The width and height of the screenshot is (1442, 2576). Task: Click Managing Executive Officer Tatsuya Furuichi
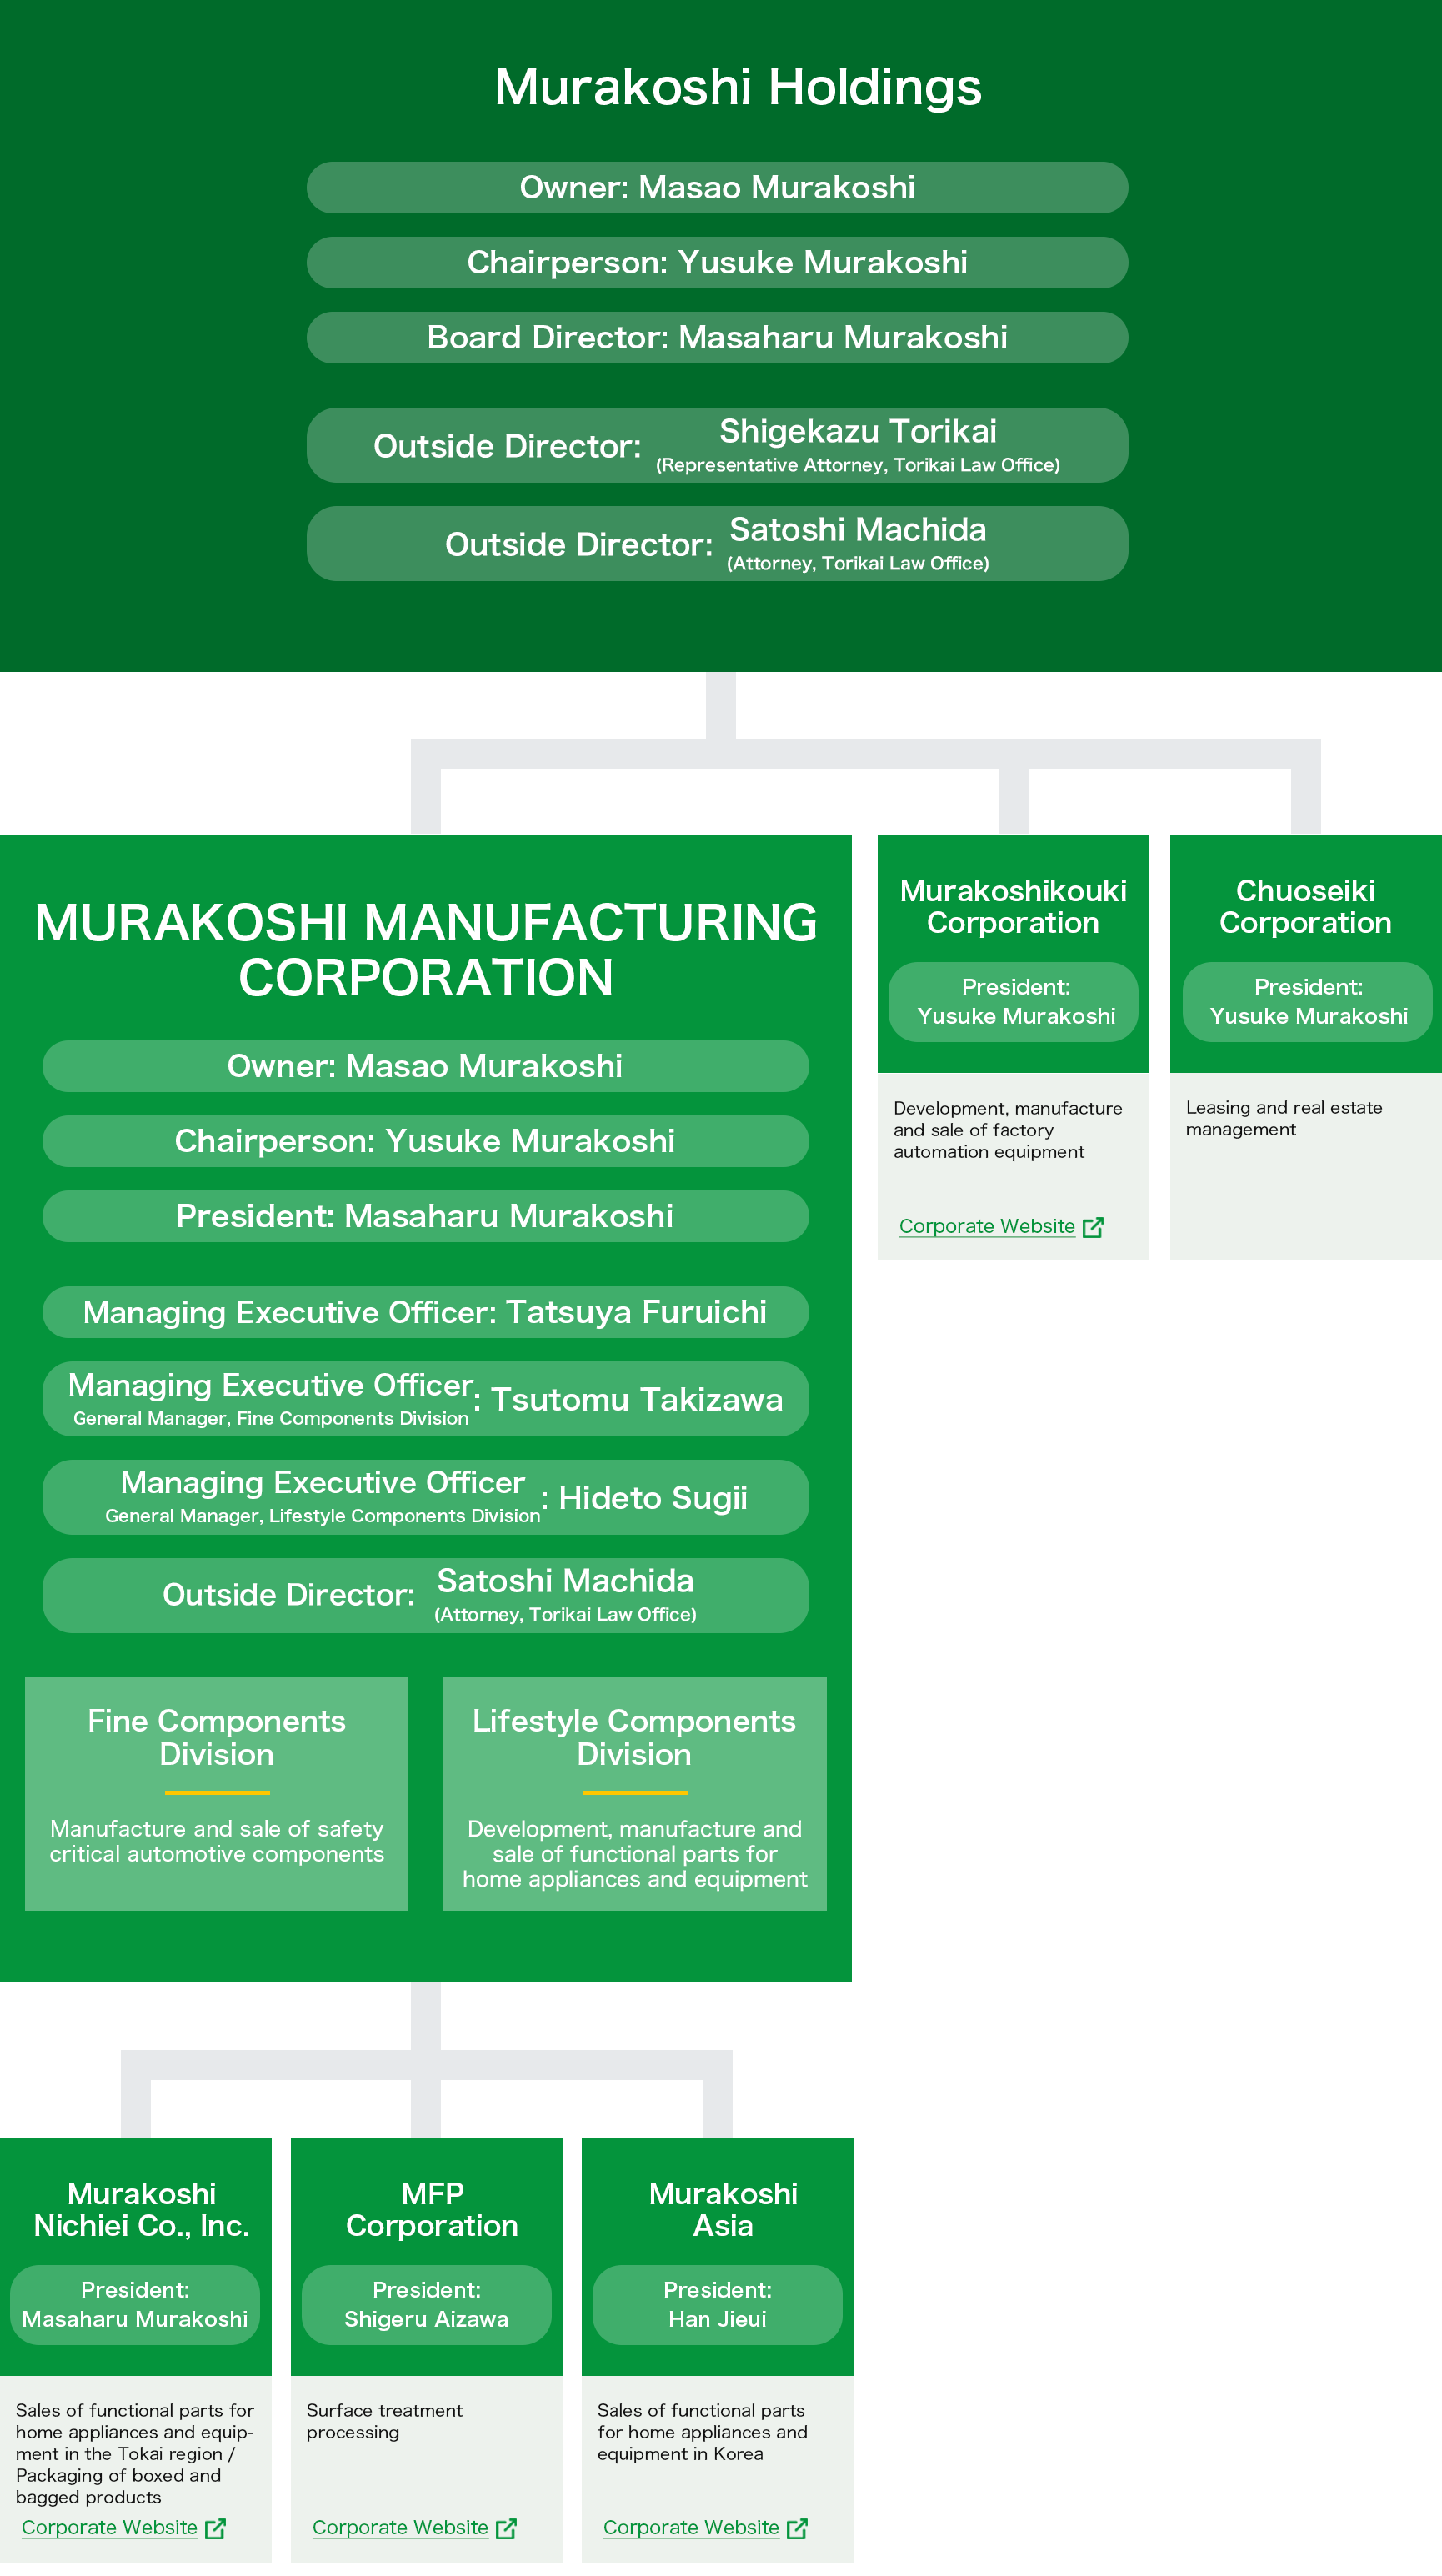(425, 1312)
